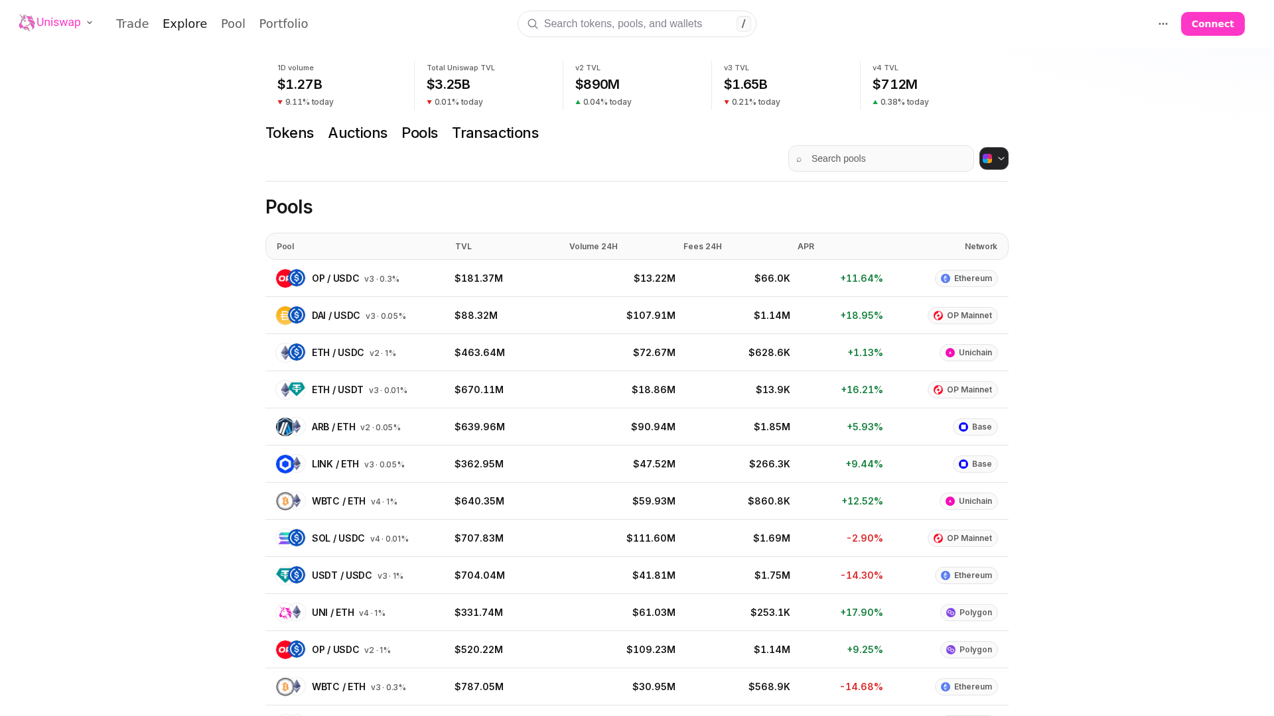Click Ethereum badge in USDT / USDC row
The image size is (1274, 716).
966,575
